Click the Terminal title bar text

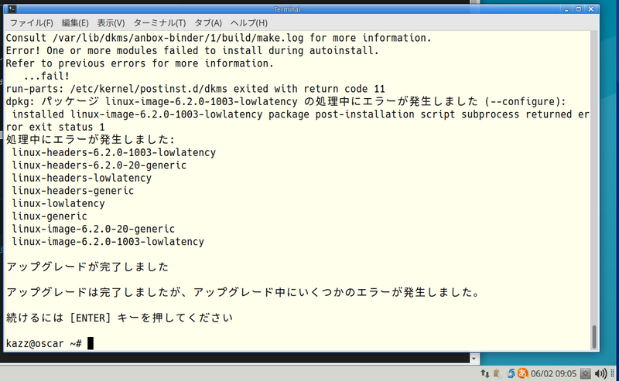click(289, 9)
